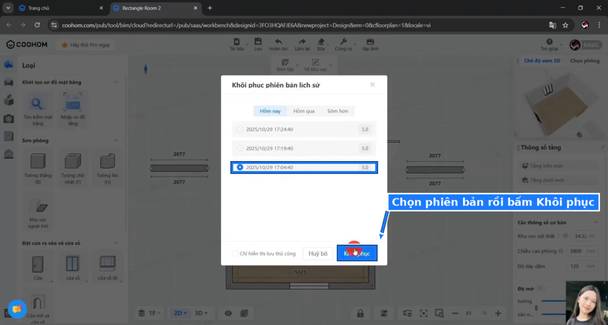Open the 1F floor dropdown
This screenshot has width=608, height=325.
tap(154, 313)
